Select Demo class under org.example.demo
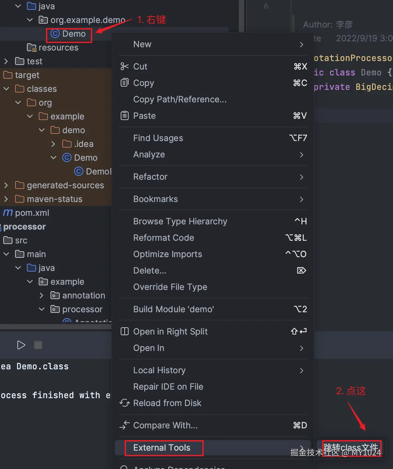The width and height of the screenshot is (393, 469). (x=73, y=34)
